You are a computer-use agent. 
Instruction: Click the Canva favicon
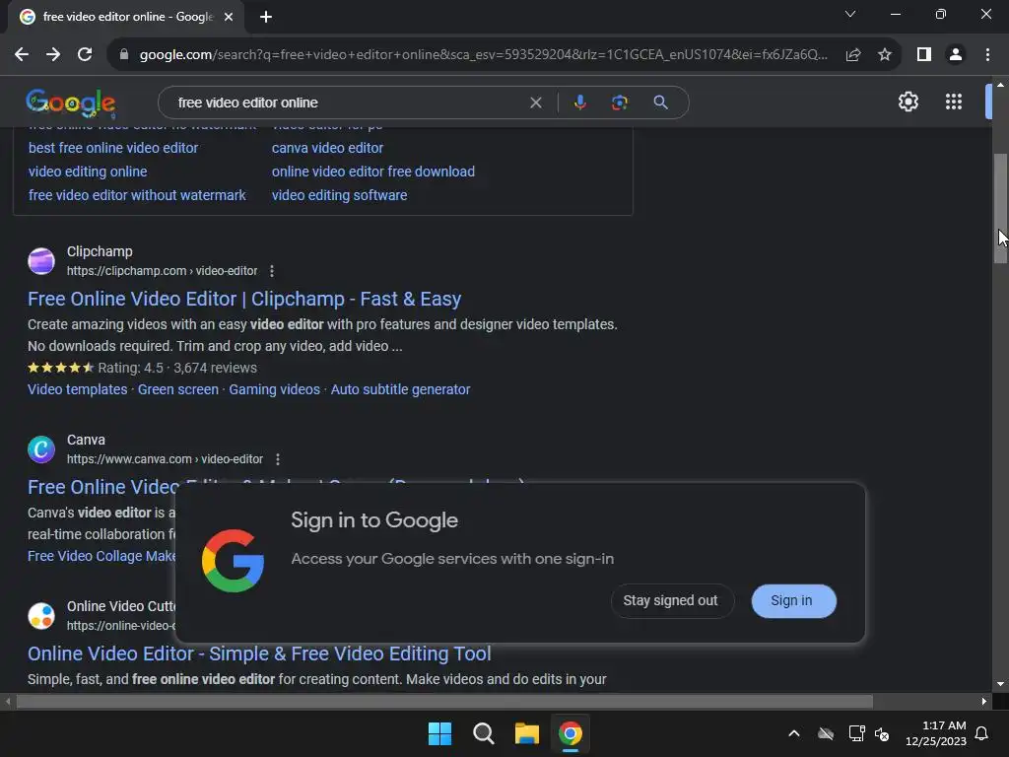(x=41, y=449)
